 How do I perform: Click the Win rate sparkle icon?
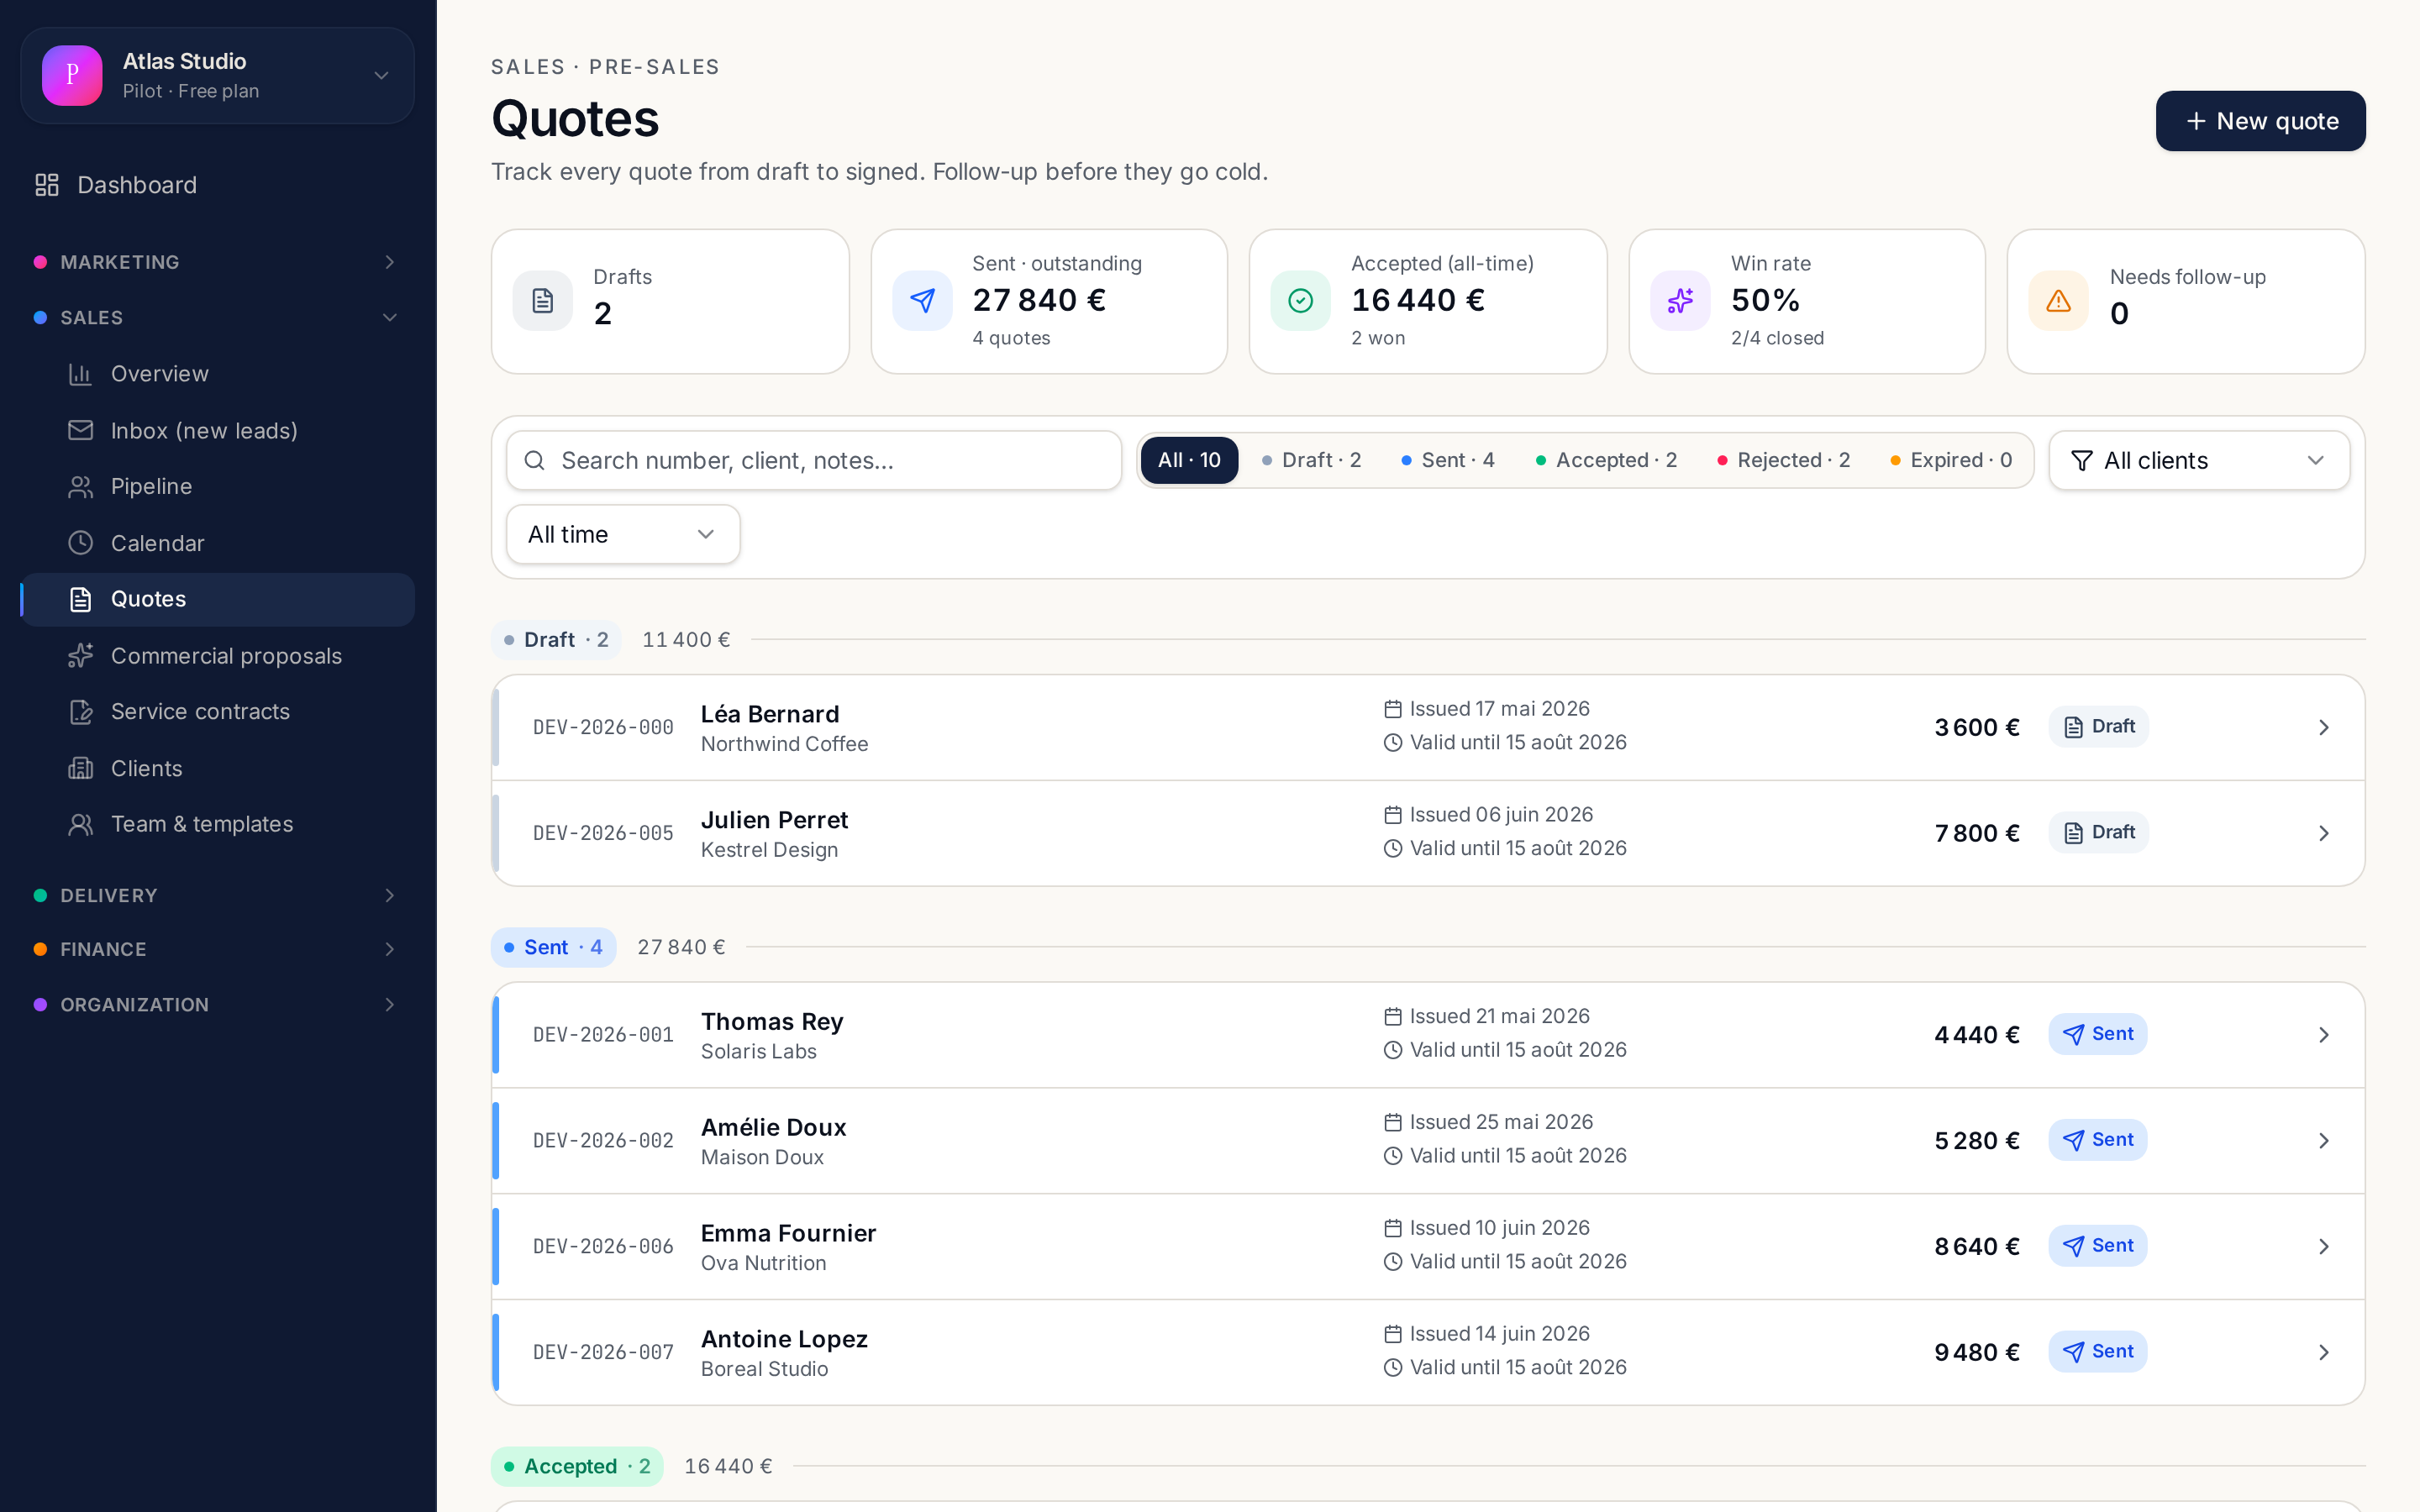click(1680, 301)
